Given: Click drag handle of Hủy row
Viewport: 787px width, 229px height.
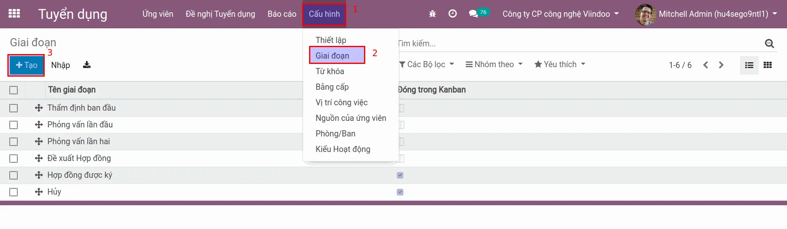Looking at the screenshot, I should pyautogui.click(x=39, y=192).
